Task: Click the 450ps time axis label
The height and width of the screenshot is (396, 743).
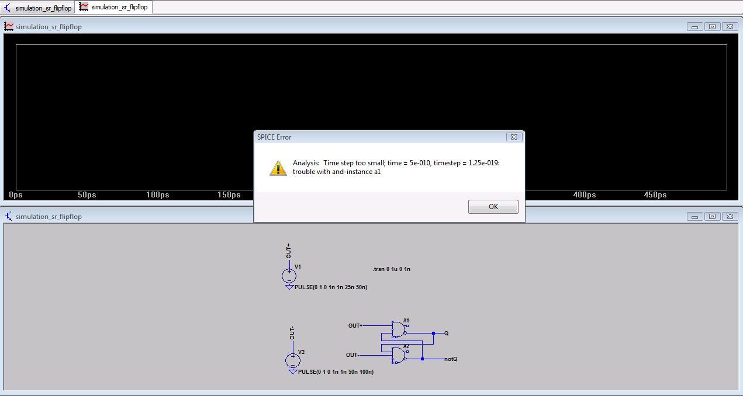Action: 655,194
